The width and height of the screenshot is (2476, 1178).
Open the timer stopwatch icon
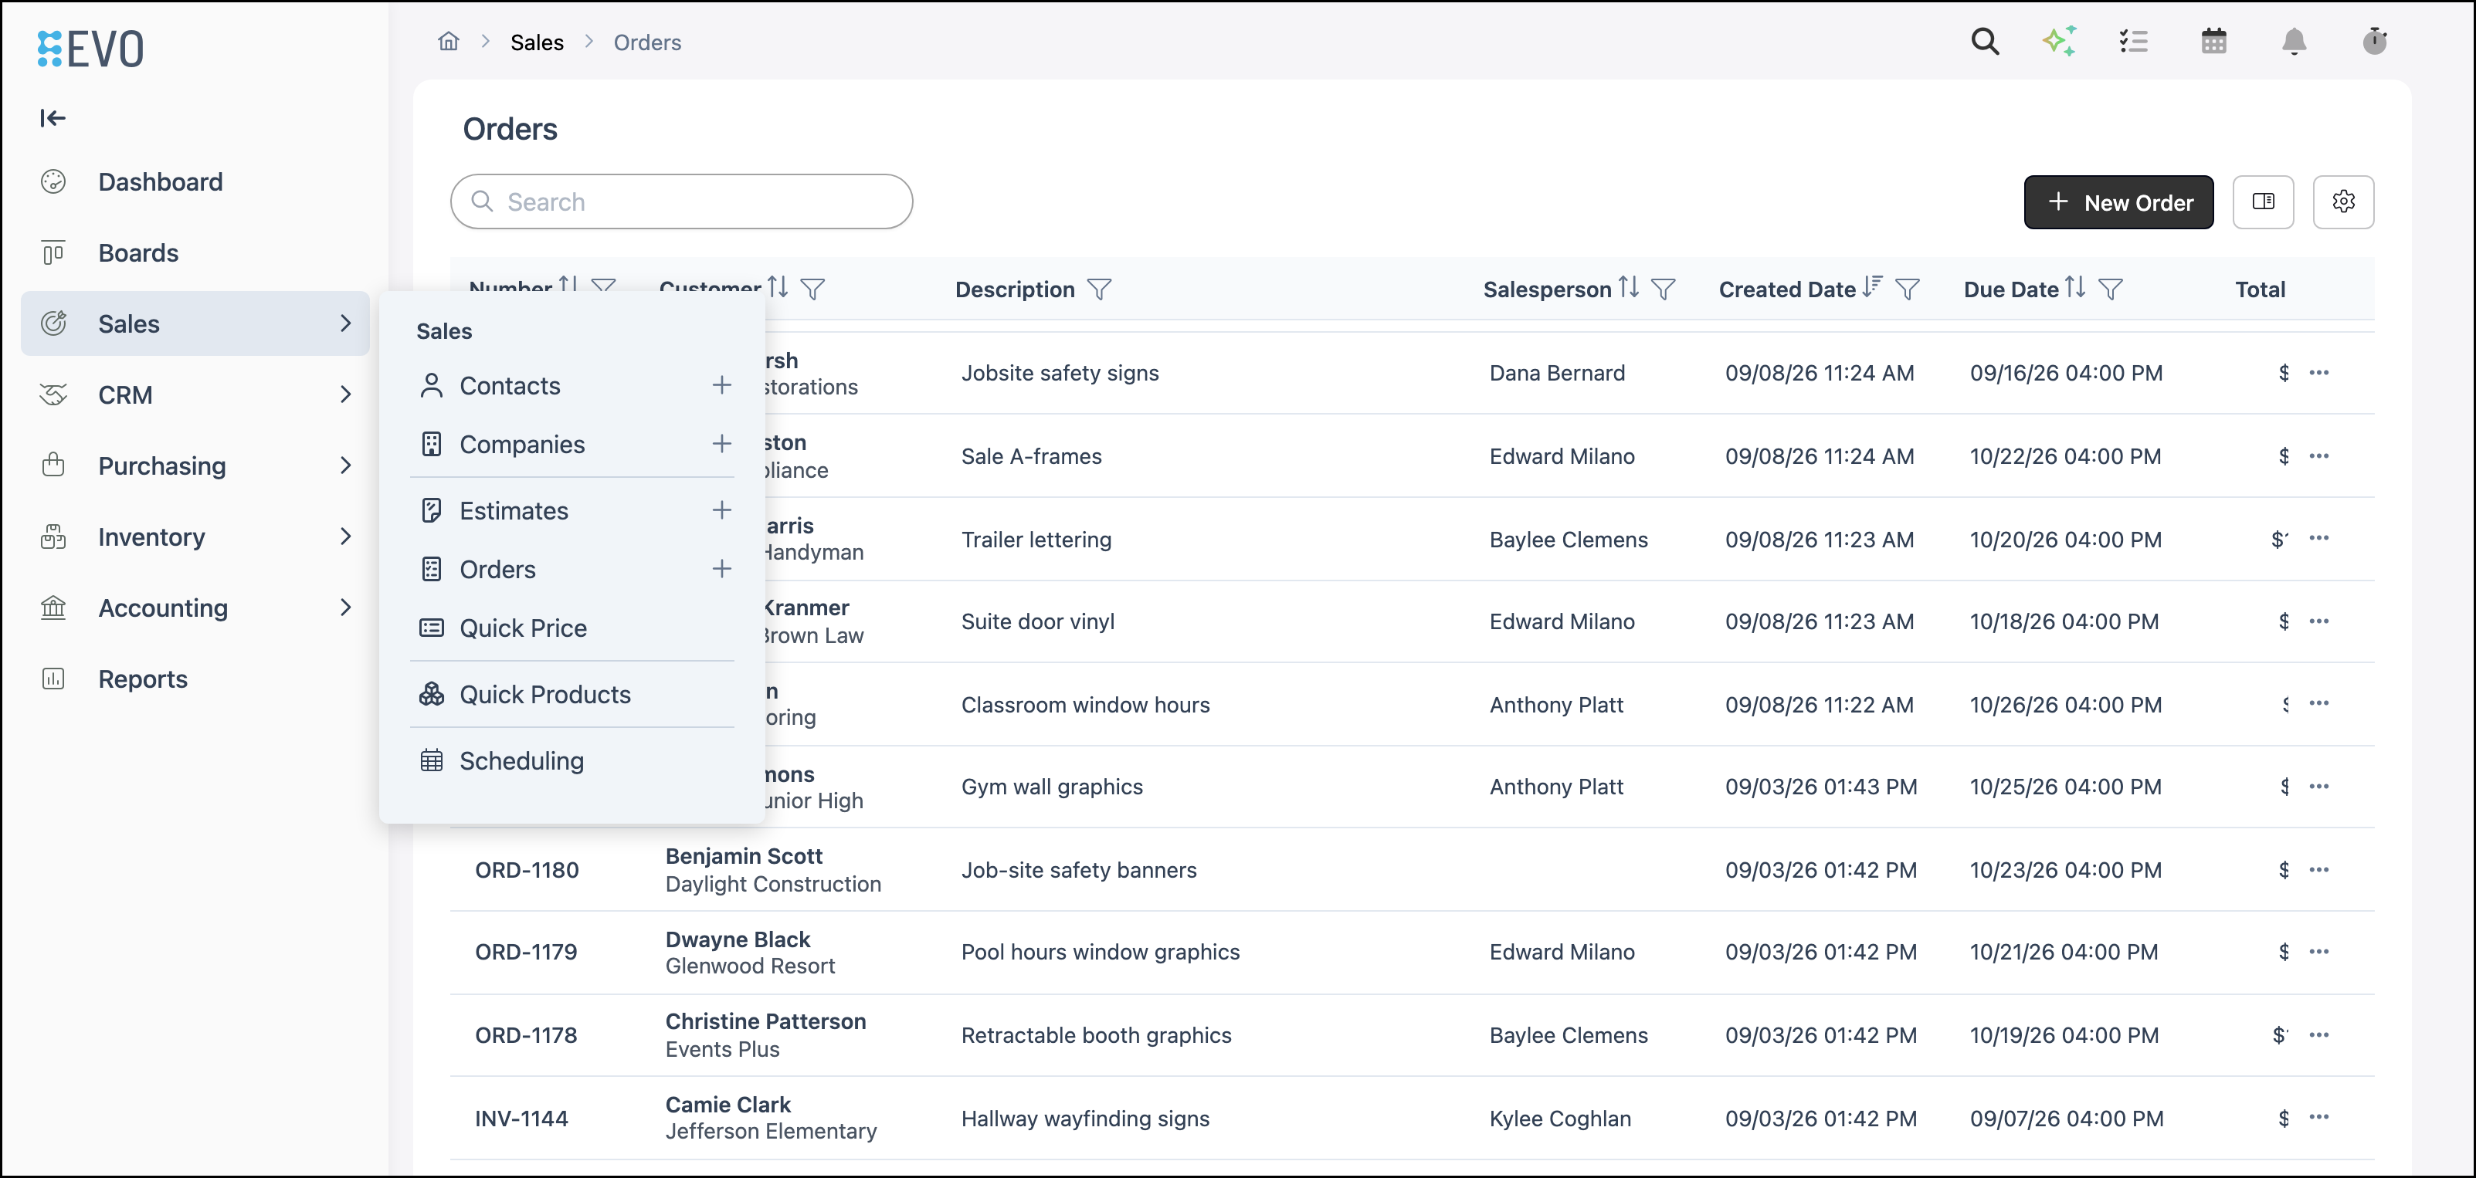[2374, 42]
